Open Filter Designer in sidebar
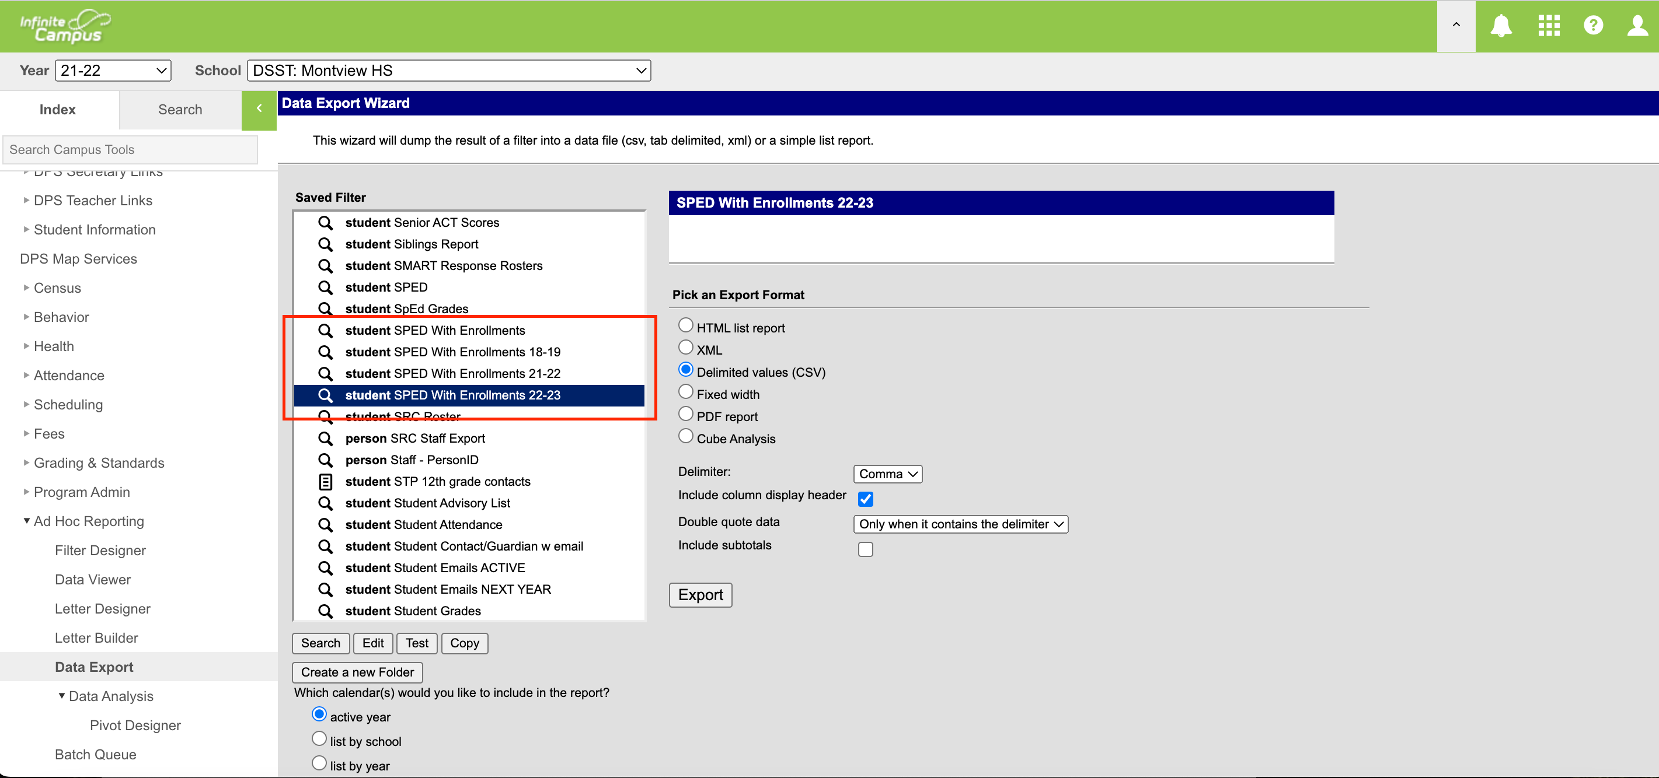The image size is (1659, 778). coord(100,551)
